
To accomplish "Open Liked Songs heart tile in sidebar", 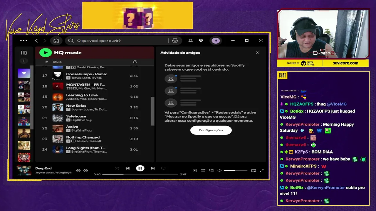I will (x=24, y=73).
